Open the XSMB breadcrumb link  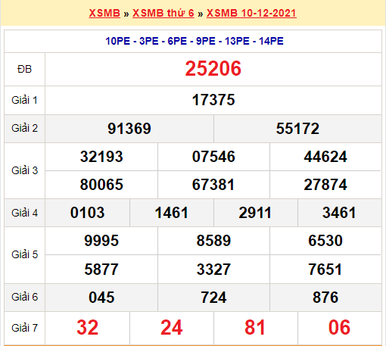(x=104, y=13)
